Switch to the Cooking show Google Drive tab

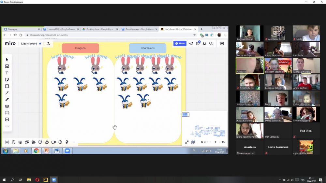(100, 29)
